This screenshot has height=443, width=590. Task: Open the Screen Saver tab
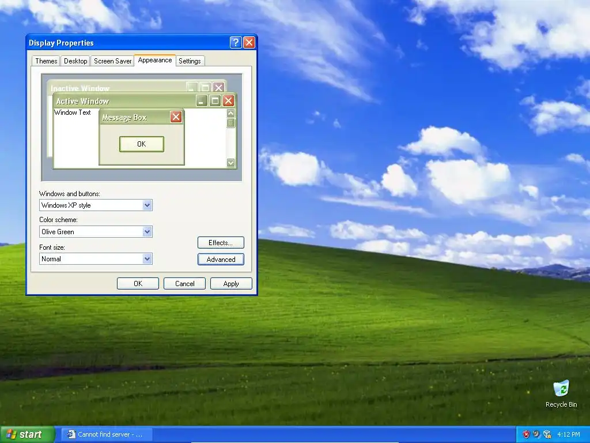point(112,61)
